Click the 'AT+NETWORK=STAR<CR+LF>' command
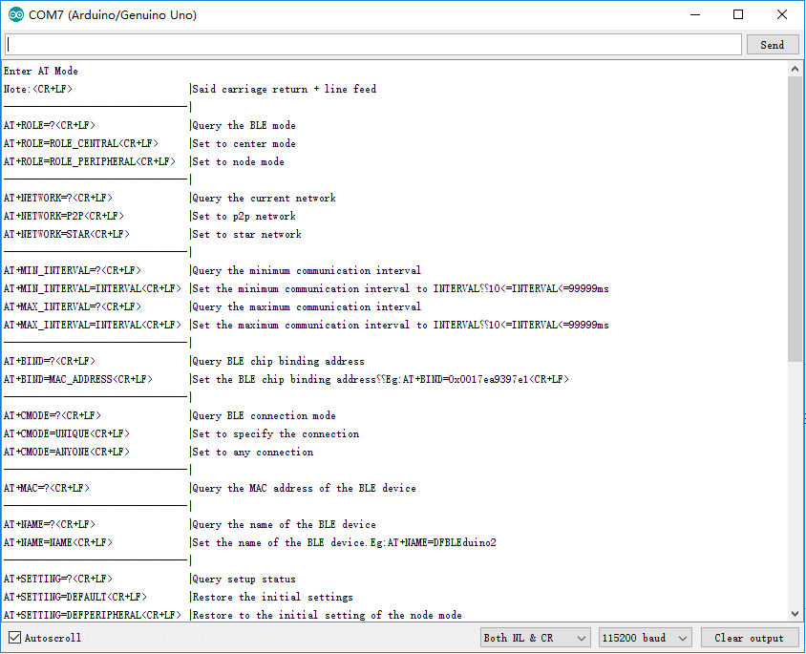This screenshot has height=654, width=806. click(67, 234)
